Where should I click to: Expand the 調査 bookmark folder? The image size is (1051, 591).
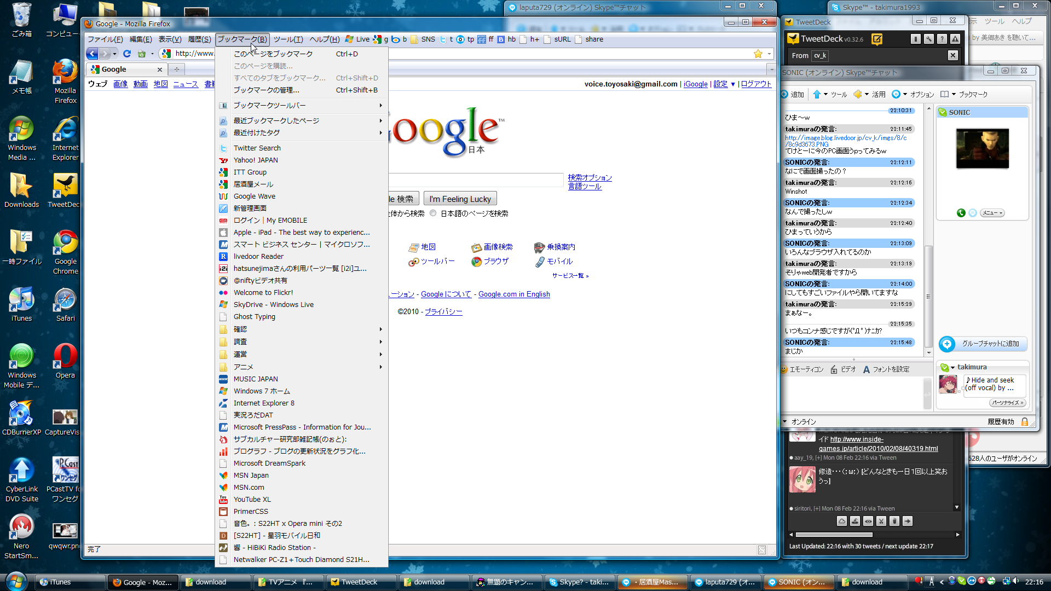(x=302, y=342)
